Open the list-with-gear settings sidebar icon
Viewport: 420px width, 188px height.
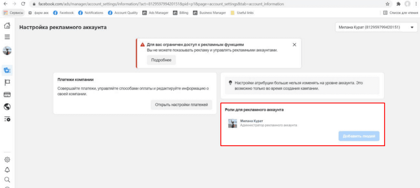coord(7,119)
